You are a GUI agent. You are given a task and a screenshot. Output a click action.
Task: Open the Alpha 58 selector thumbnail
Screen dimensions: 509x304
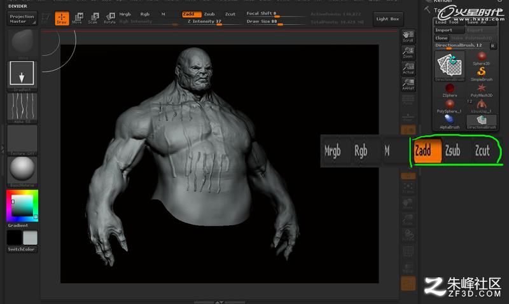point(22,107)
